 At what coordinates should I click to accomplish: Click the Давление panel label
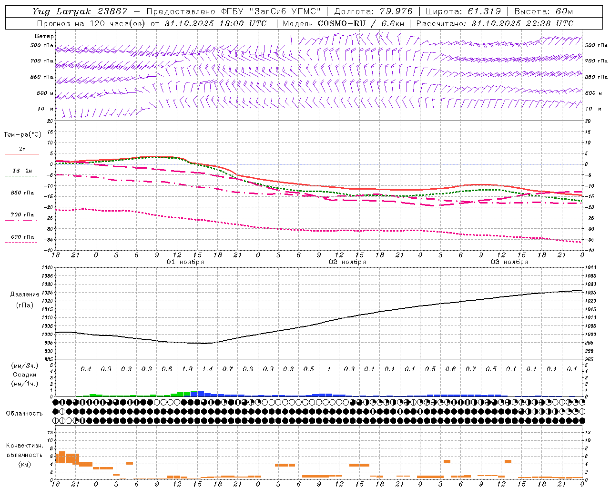25,295
